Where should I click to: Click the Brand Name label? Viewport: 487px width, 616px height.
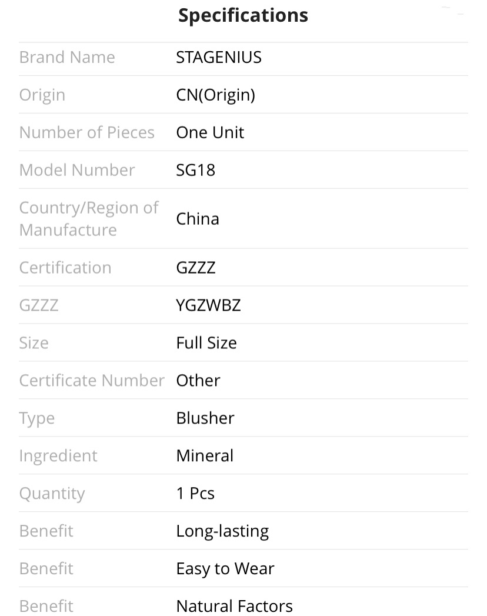click(x=67, y=57)
